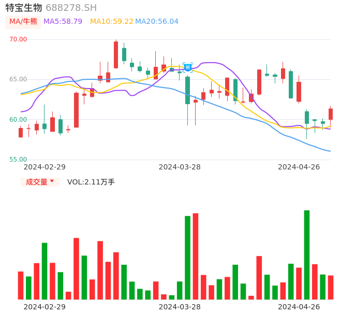This screenshot has width=355, height=314.
Task: Click the 特宝生物 stock name
Action: 24,8
